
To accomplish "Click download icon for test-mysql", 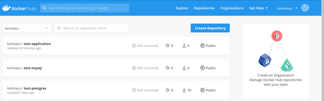I will click(x=184, y=68).
